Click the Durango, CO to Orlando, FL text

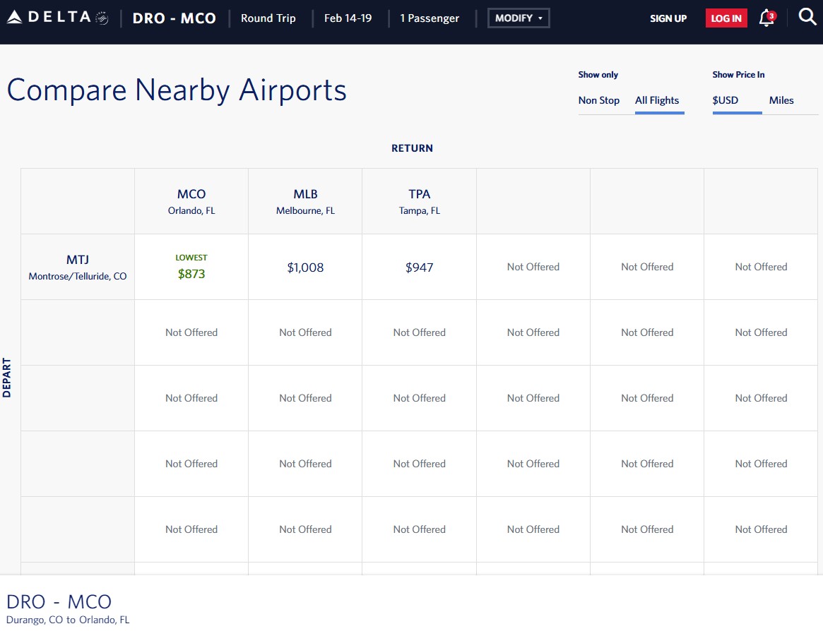click(x=68, y=620)
